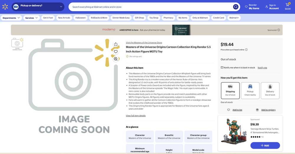Open the Toy Shop category
Viewport: 295px width, 154px height.
154,18
